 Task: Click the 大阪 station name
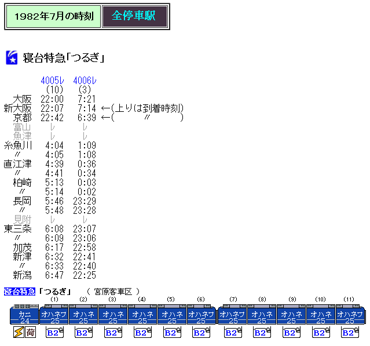point(22,99)
